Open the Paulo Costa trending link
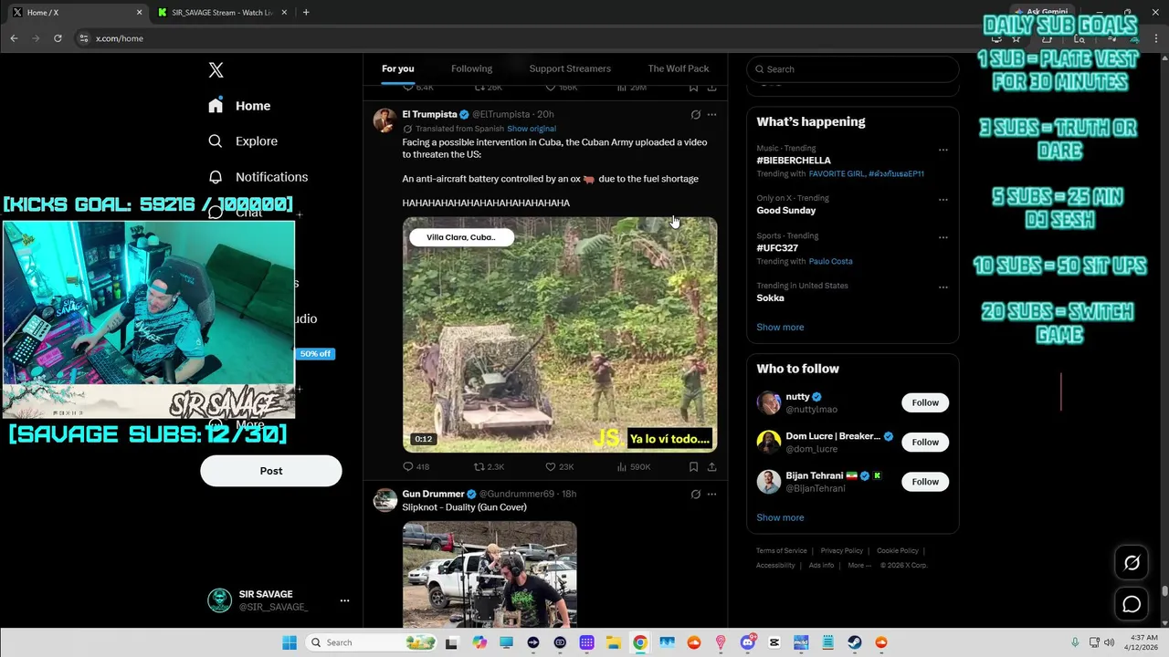The height and width of the screenshot is (657, 1169). tap(830, 261)
